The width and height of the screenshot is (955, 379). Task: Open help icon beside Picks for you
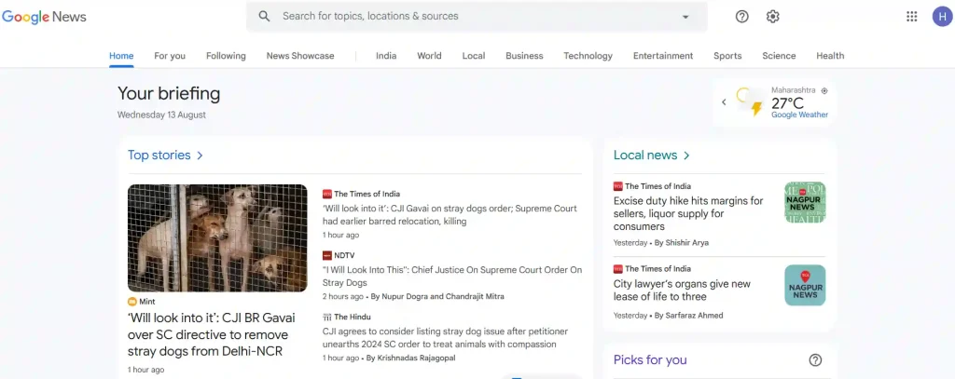(815, 360)
